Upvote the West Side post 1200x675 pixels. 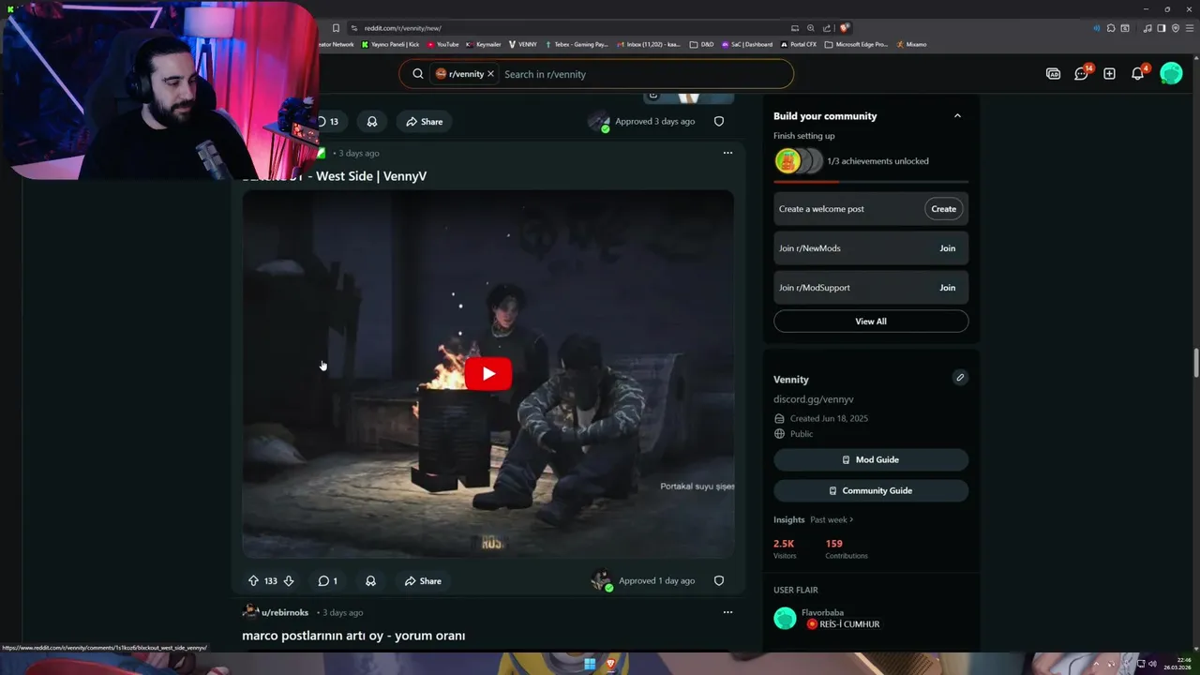click(253, 581)
